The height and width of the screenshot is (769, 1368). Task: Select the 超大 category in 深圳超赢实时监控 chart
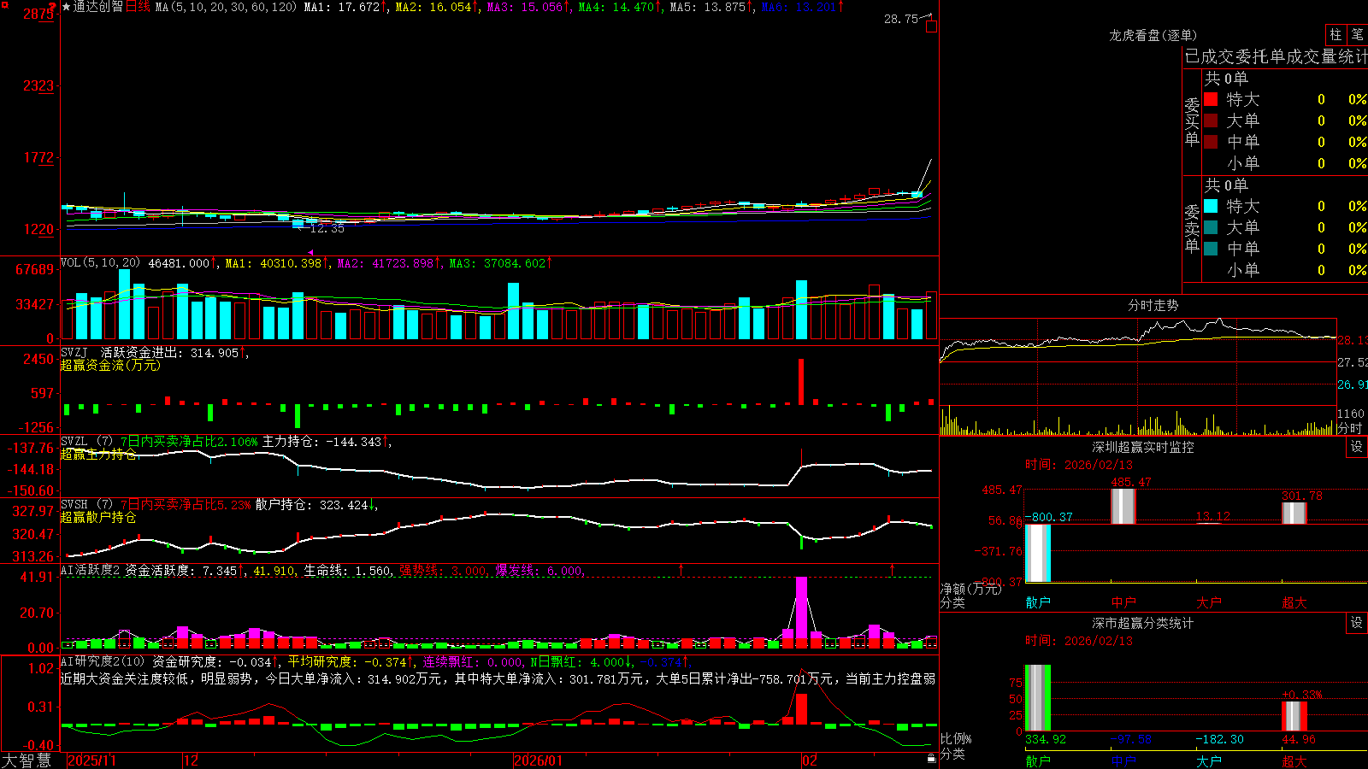[x=1294, y=602]
